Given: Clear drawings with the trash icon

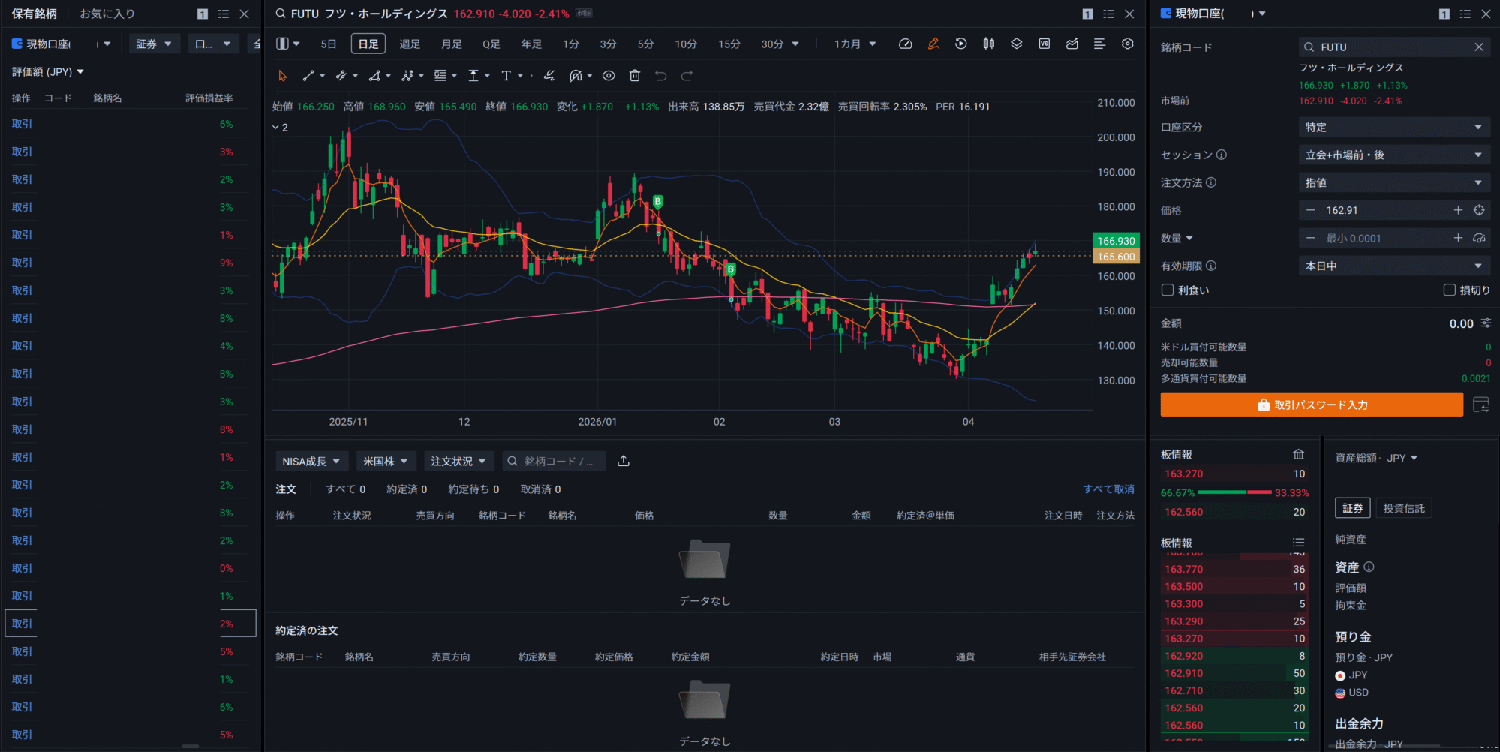Looking at the screenshot, I should 634,75.
